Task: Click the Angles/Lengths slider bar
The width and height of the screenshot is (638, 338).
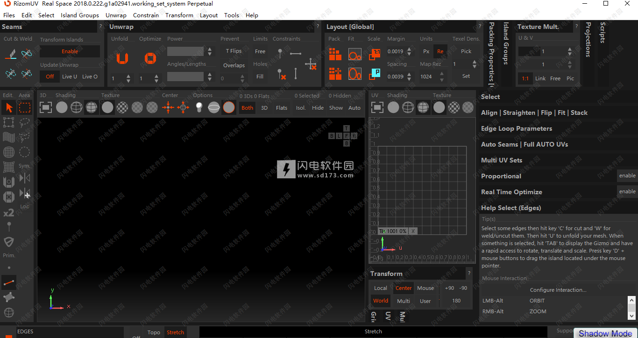Action: [x=185, y=77]
